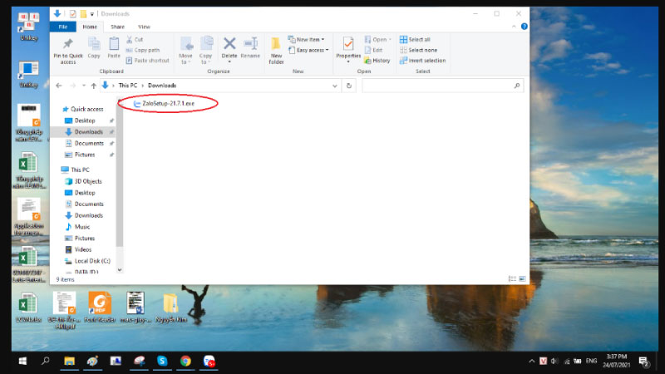The image size is (665, 374).
Task: Click the refresh button beside address bar
Action: coord(348,85)
